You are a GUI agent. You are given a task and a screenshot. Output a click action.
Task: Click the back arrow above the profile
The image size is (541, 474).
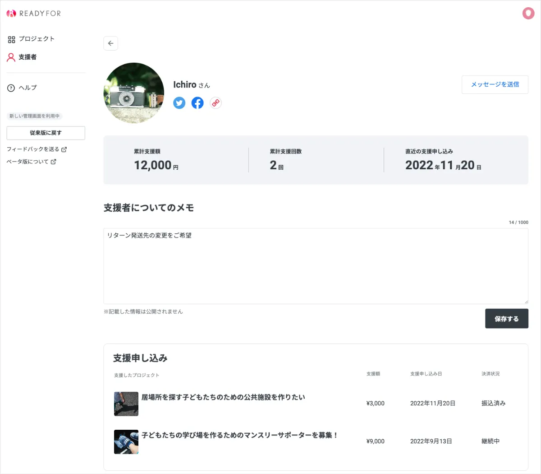click(x=110, y=43)
